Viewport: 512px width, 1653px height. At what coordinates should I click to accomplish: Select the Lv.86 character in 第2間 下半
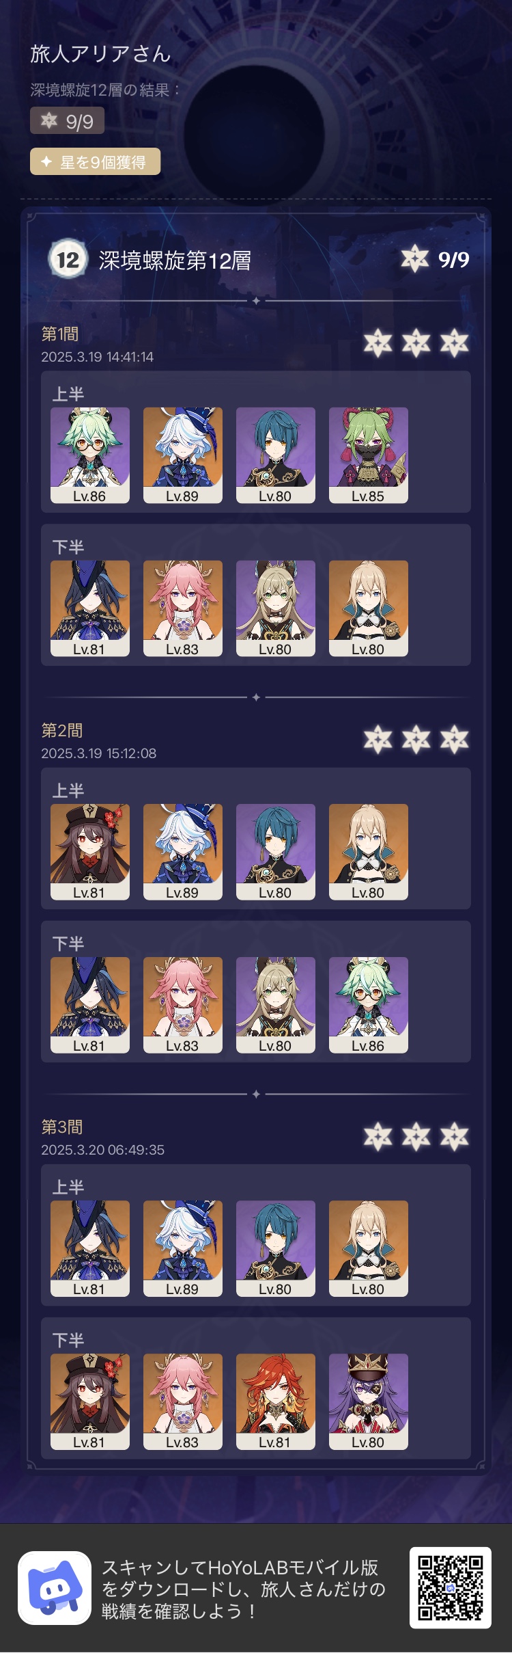tap(369, 1005)
